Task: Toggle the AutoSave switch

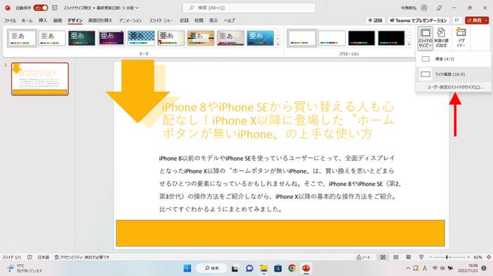Action: pyautogui.click(x=41, y=8)
